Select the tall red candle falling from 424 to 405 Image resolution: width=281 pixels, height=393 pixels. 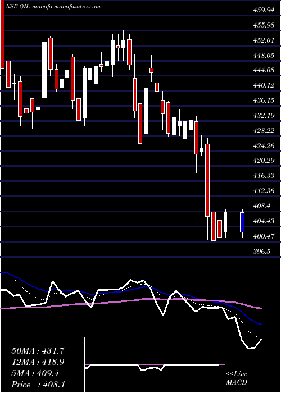[x=207, y=180]
